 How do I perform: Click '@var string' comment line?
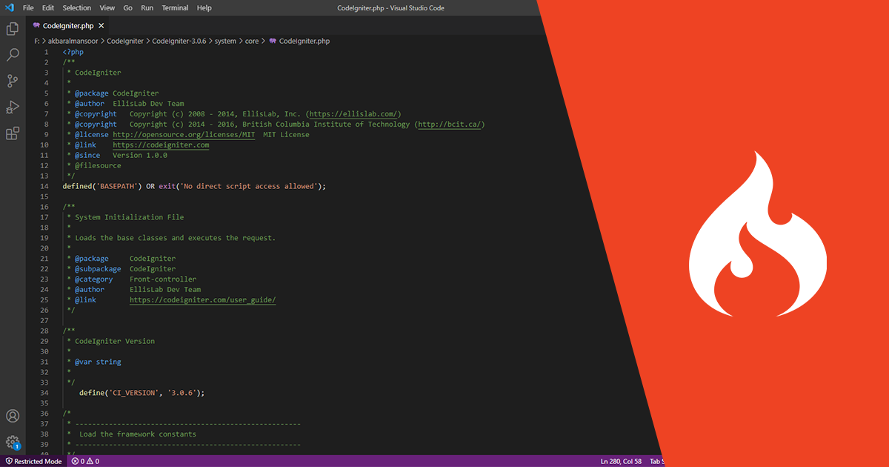pyautogui.click(x=98, y=362)
